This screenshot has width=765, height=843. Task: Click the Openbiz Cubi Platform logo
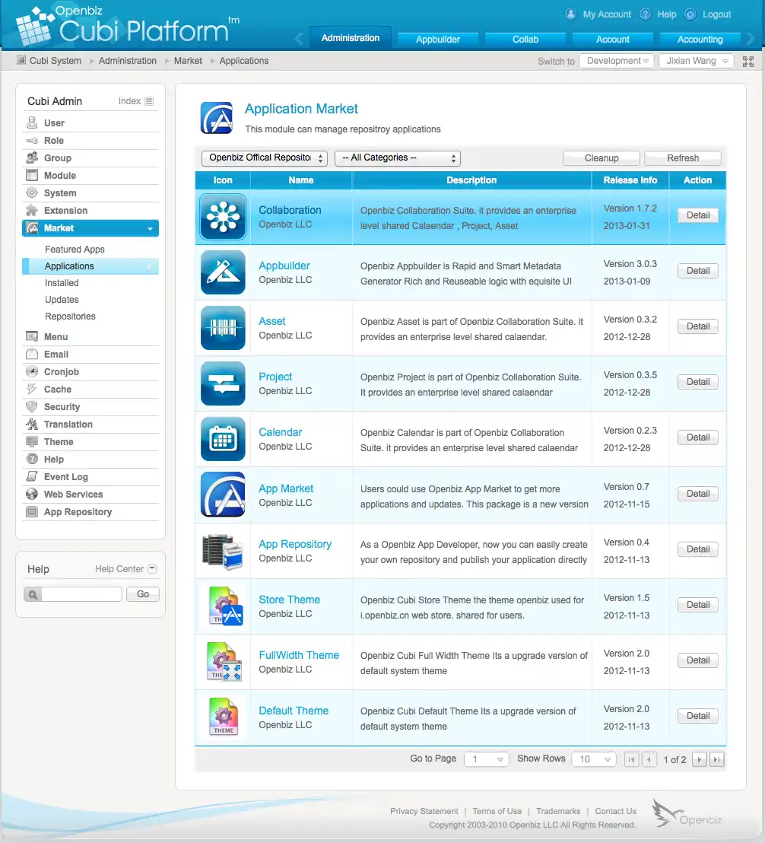pos(128,25)
